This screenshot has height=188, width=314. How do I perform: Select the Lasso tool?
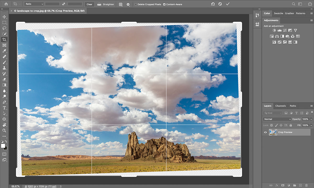pyautogui.click(x=4, y=28)
